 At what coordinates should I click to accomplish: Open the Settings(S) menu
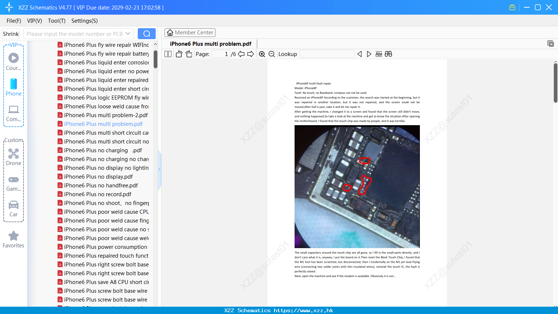point(85,21)
